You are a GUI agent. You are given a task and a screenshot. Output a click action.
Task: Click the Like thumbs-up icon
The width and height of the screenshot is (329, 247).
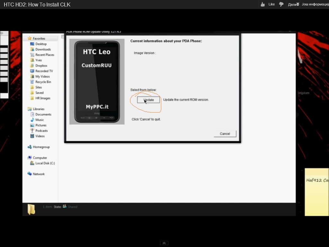(263, 5)
